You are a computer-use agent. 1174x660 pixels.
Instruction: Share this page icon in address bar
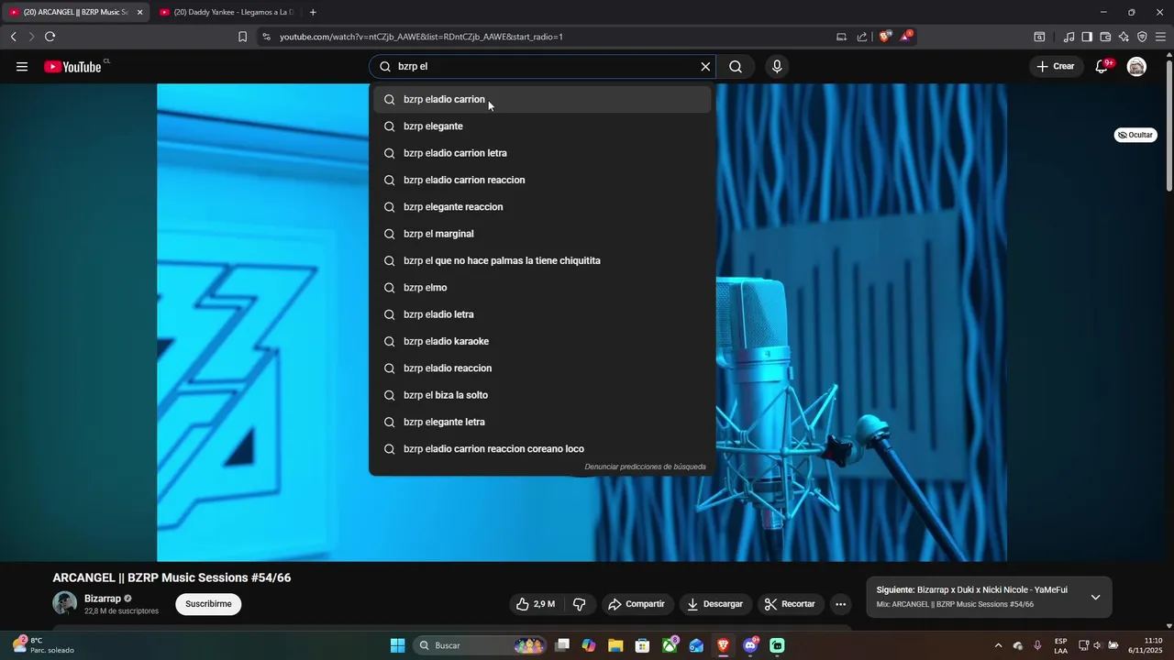pyautogui.click(x=862, y=37)
